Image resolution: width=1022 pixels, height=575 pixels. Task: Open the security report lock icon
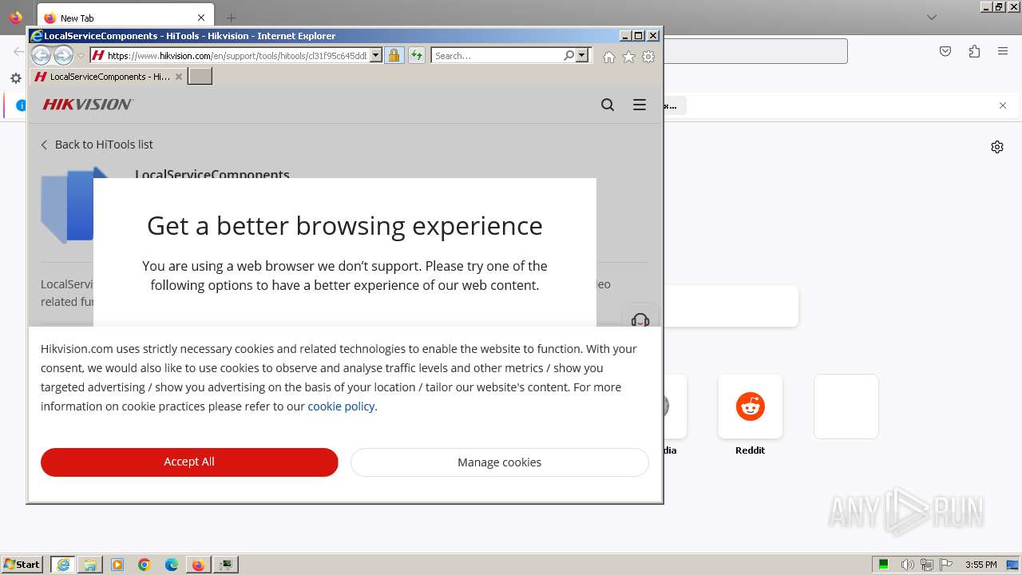tap(394, 55)
